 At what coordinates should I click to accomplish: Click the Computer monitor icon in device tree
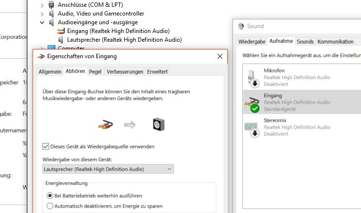pyautogui.click(x=52, y=48)
